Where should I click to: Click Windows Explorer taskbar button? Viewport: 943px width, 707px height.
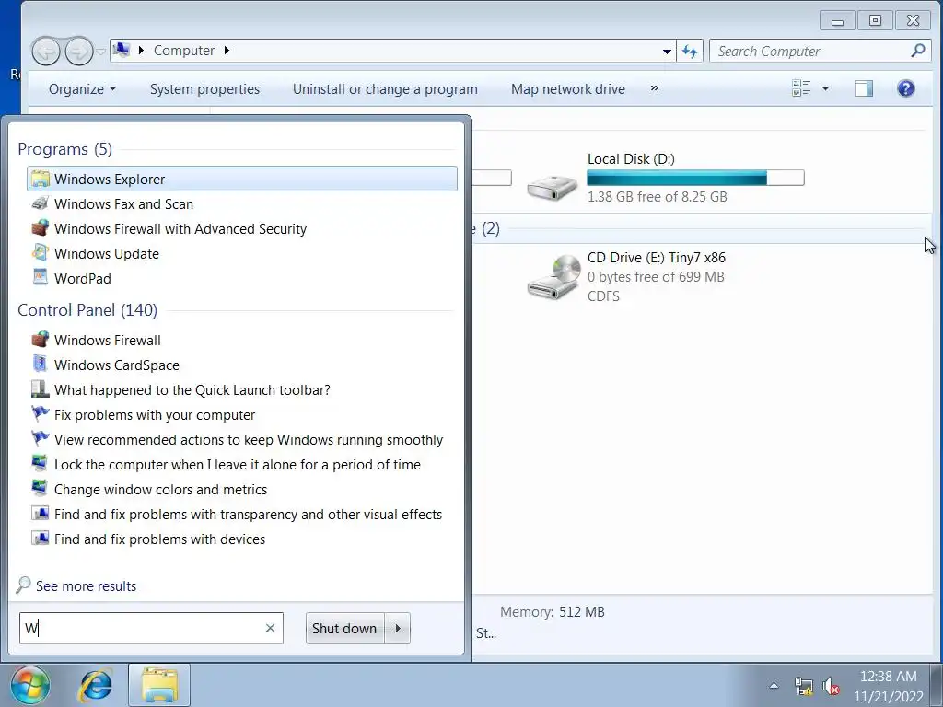coord(159,685)
